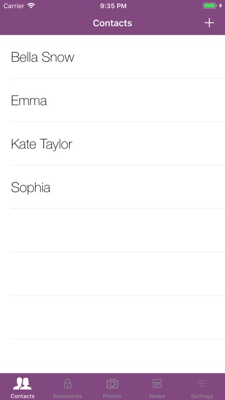Open the Bella Snow contact
This screenshot has height=400, width=225.
(x=112, y=57)
